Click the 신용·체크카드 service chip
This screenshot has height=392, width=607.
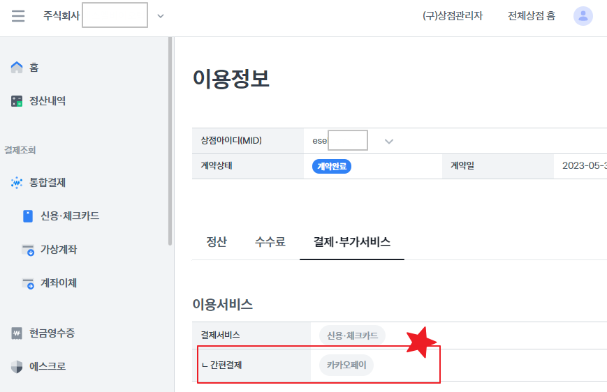click(352, 336)
